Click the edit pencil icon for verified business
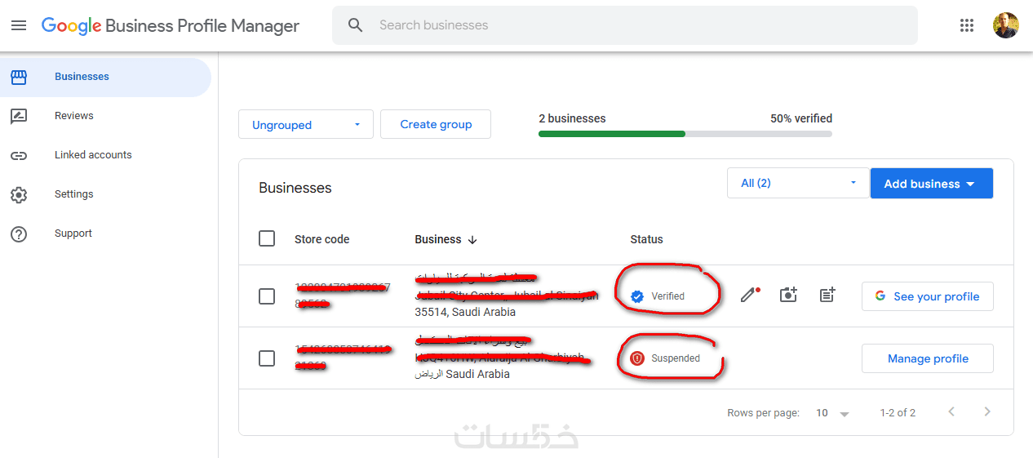 coord(748,296)
